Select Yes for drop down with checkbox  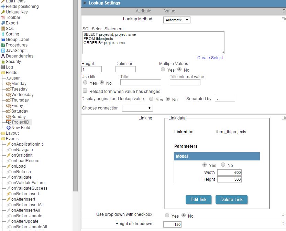(x=167, y=215)
